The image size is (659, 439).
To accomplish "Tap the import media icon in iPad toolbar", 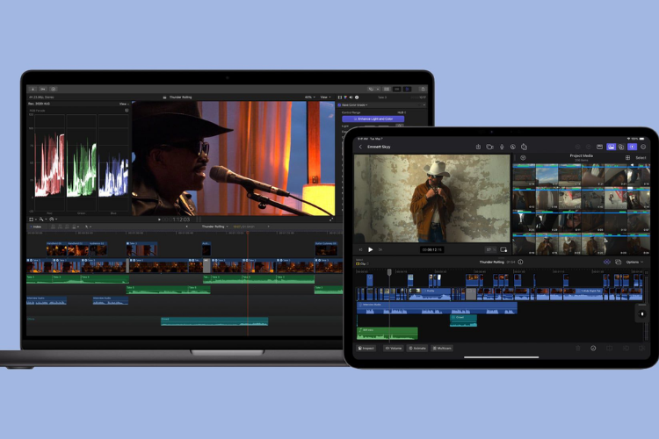I will (478, 147).
